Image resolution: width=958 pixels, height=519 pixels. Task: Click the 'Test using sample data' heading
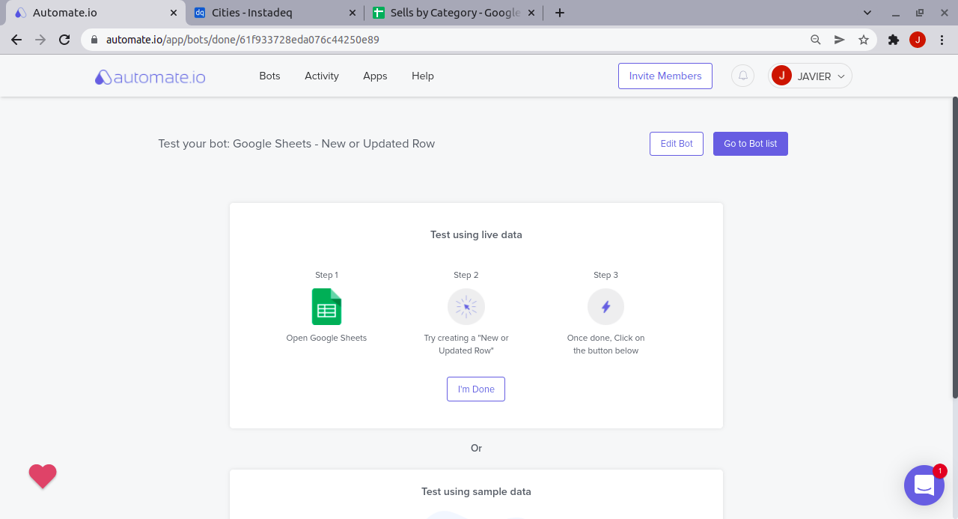[476, 492]
